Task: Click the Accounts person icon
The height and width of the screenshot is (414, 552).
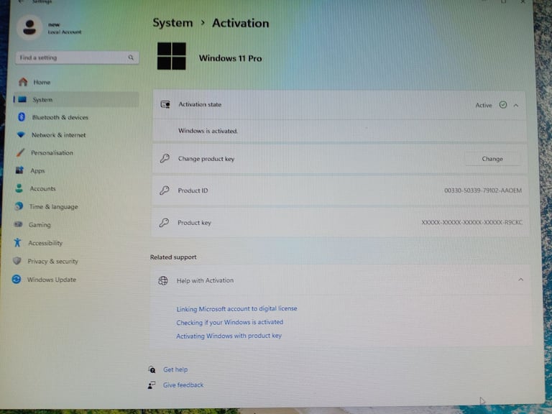Action: pos(19,188)
